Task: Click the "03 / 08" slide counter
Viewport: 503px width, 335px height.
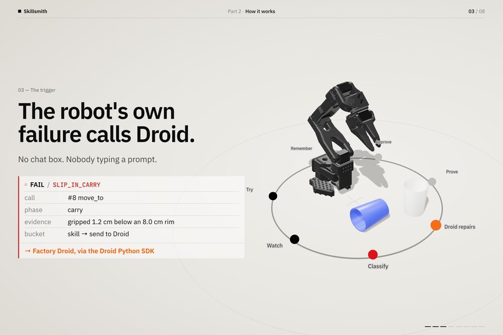Action: [x=476, y=11]
